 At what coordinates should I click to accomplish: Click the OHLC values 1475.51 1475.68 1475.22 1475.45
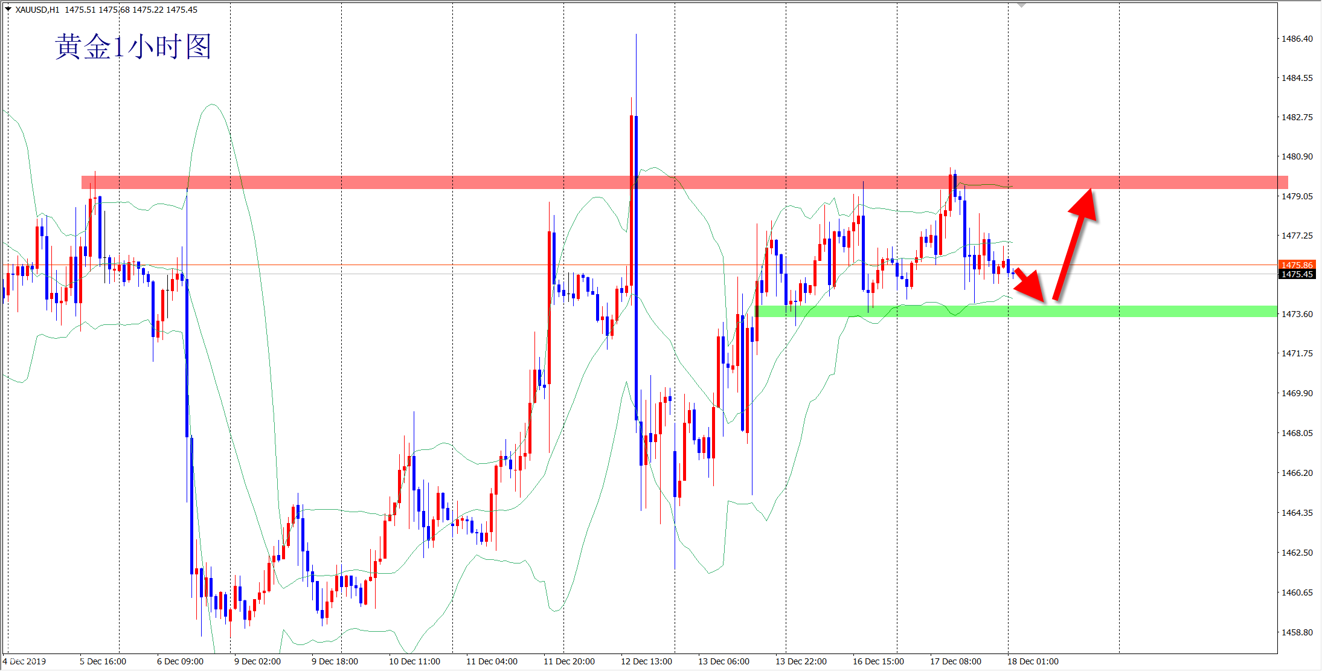(131, 10)
